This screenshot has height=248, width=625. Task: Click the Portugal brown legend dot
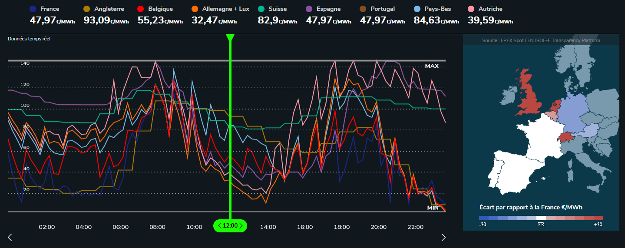point(363,9)
